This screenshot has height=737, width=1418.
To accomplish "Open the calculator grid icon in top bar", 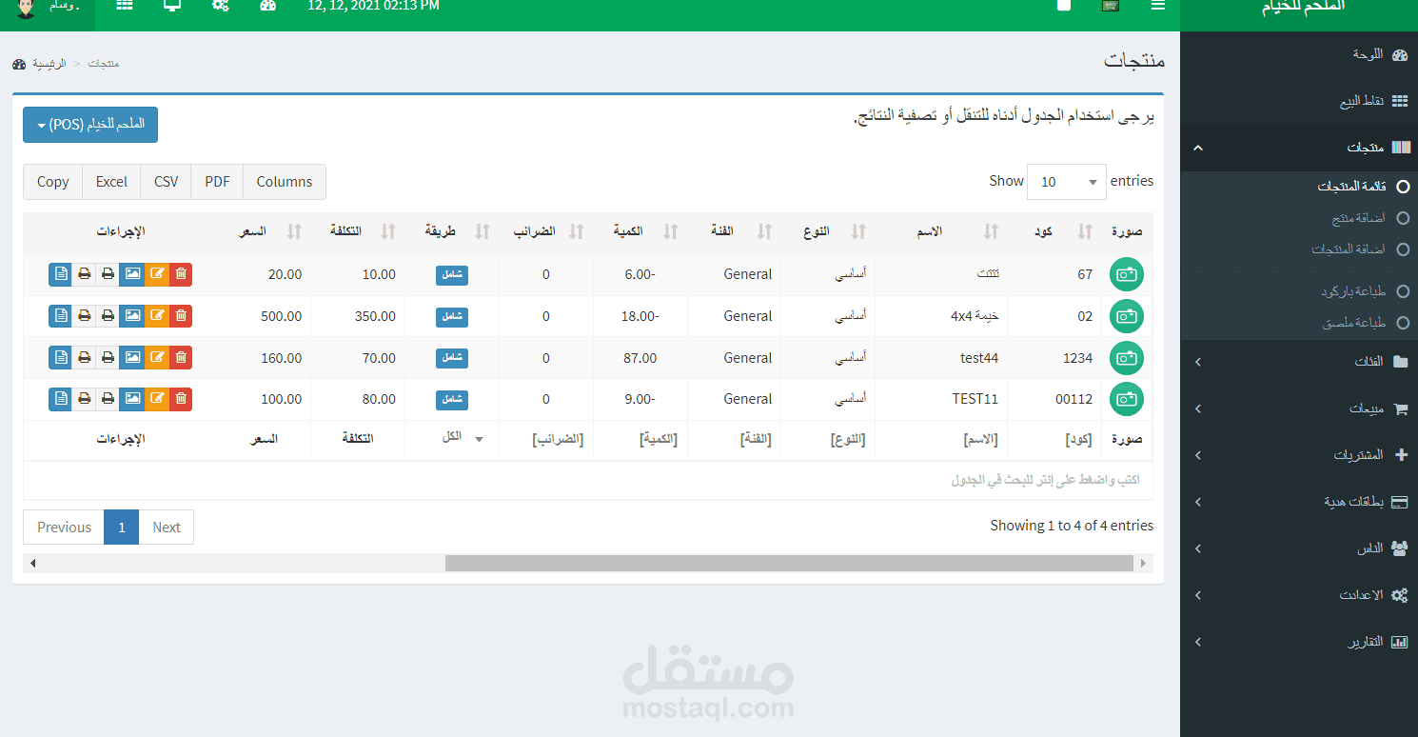I will [125, 6].
